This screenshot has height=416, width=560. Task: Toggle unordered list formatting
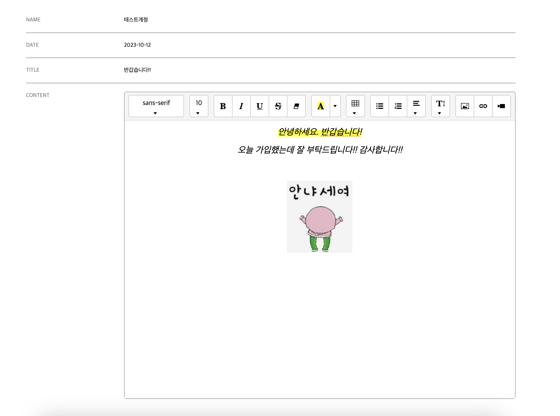379,106
